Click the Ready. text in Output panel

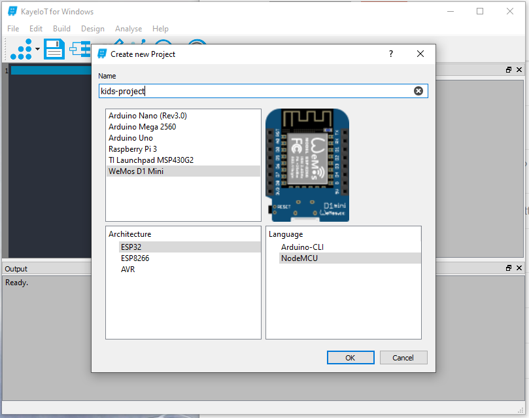point(16,283)
